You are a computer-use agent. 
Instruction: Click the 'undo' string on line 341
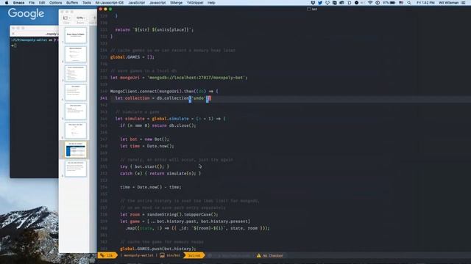(x=199, y=98)
